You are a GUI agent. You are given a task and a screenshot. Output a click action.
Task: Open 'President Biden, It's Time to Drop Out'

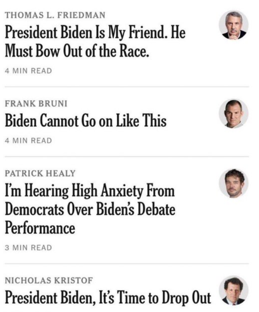[x=108, y=297]
